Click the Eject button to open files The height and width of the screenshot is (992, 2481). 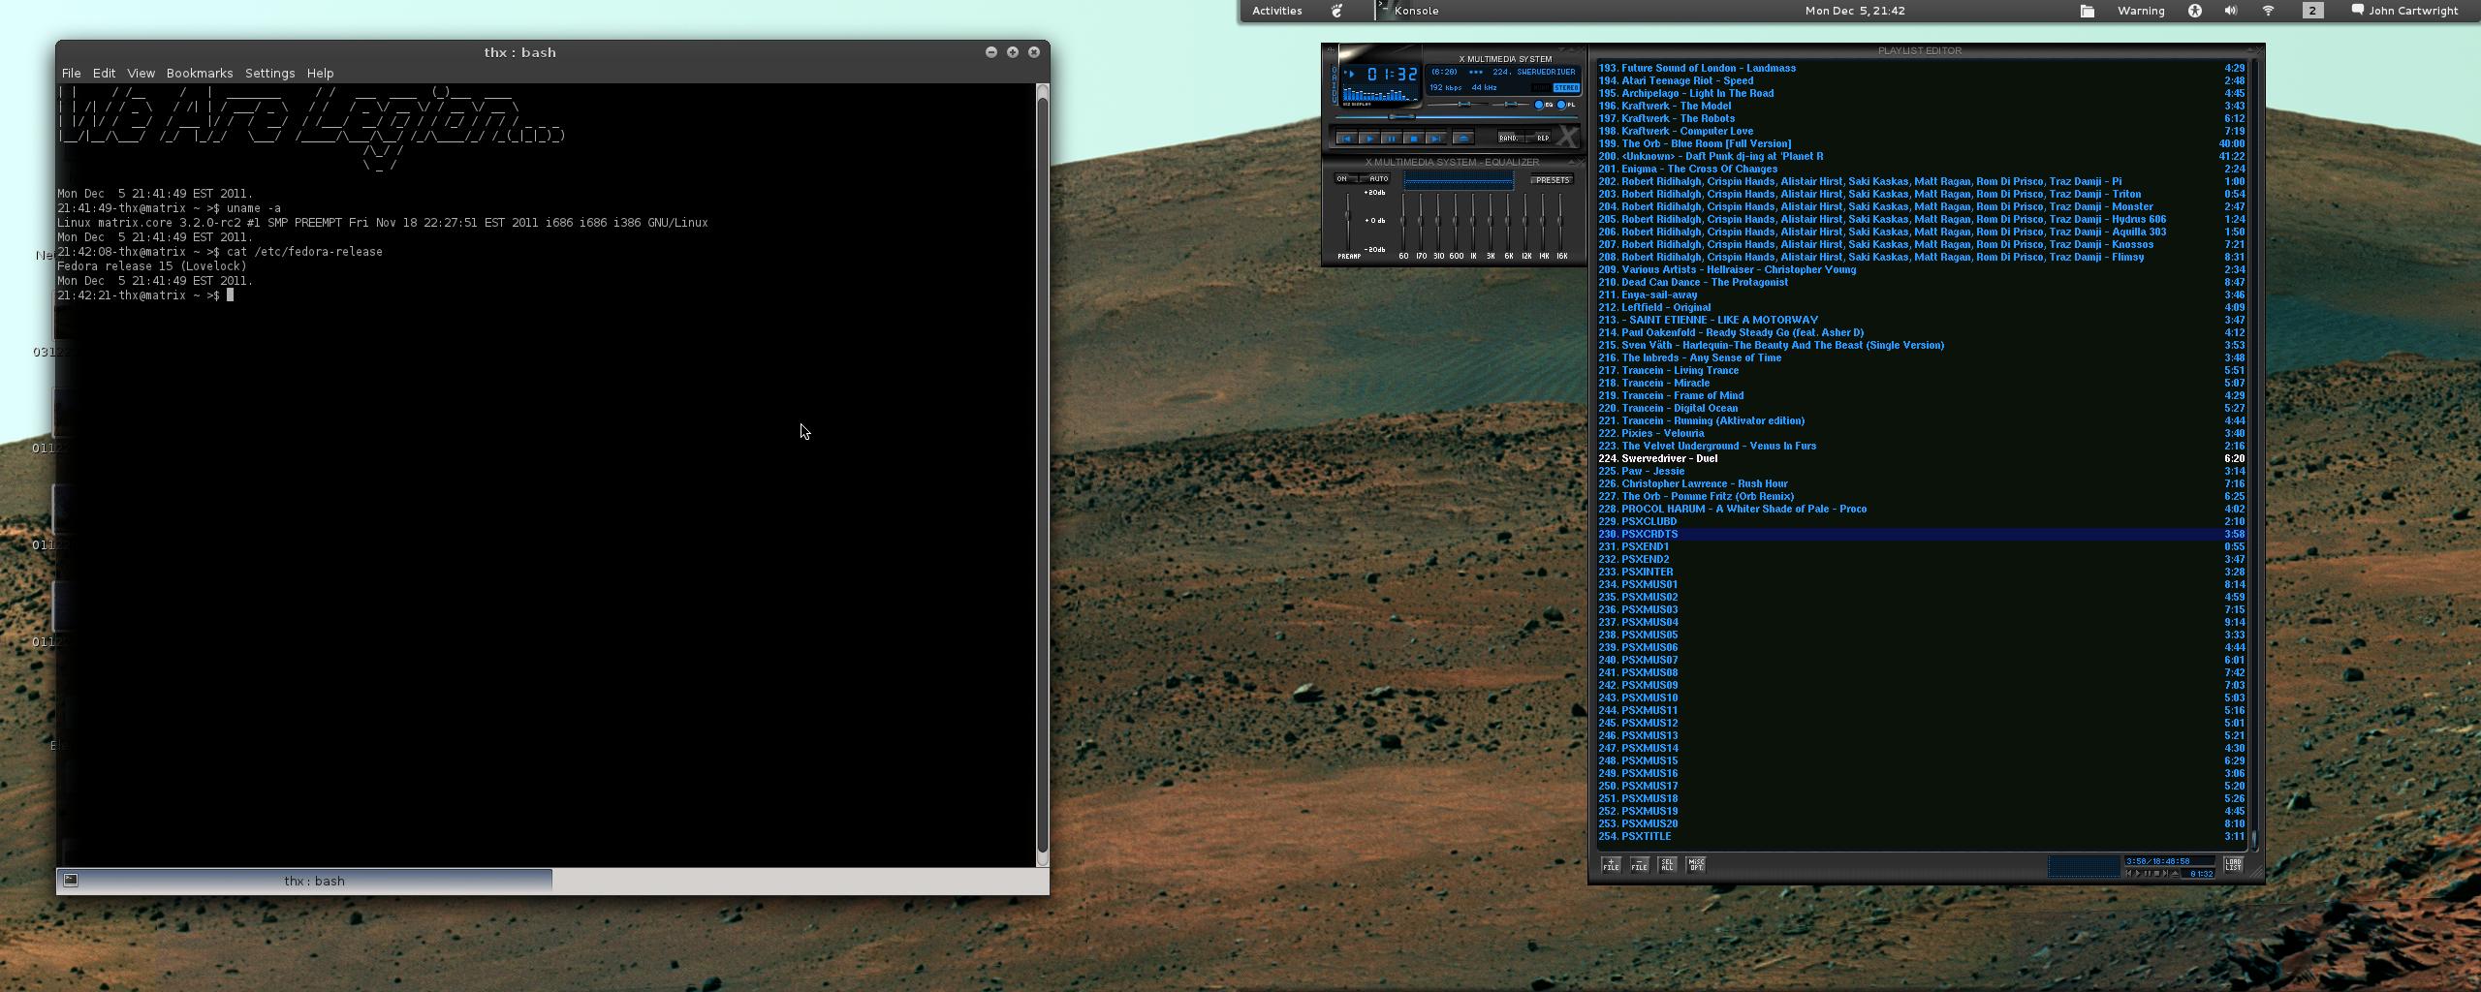coord(1464,139)
